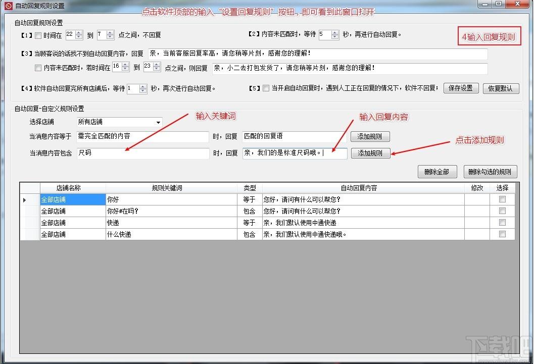The height and width of the screenshot is (364, 534).
Task: Click reply cell 亲，我们默认使用中通快递哦。
Action: 363,234
